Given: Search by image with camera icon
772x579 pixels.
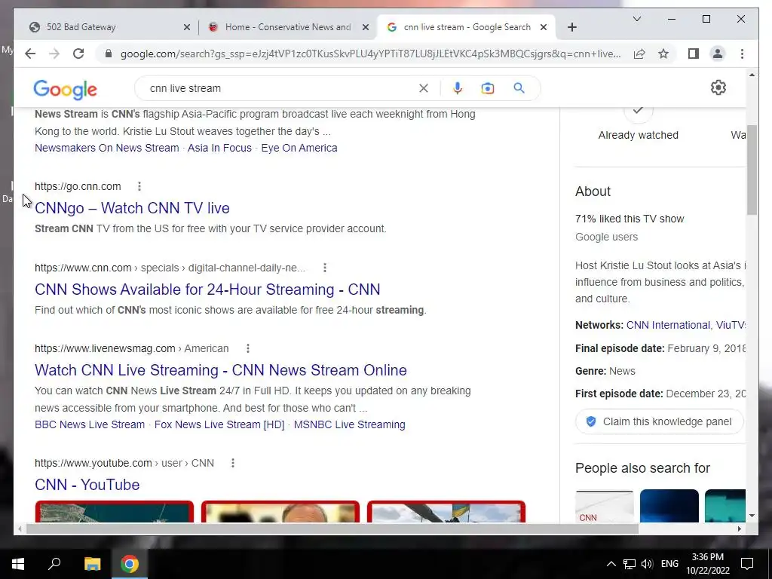Looking at the screenshot, I should tap(488, 88).
